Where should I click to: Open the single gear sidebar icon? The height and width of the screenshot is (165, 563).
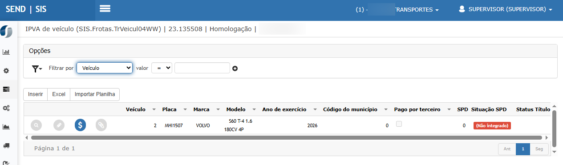6,71
